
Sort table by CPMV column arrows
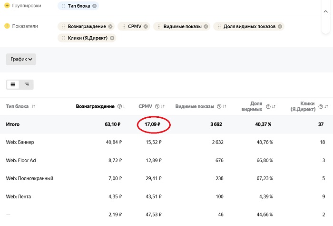point(163,106)
